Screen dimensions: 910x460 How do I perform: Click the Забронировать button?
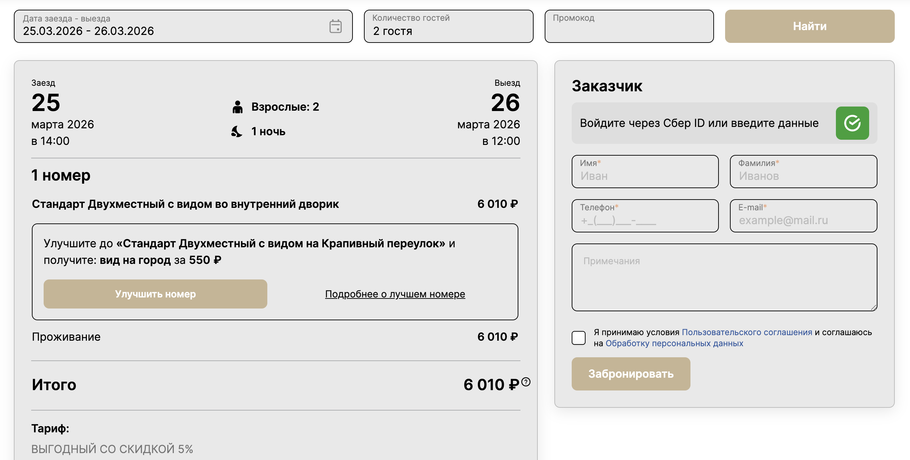click(x=631, y=374)
